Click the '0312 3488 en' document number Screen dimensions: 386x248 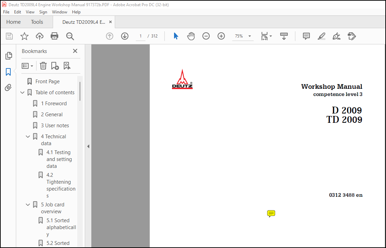346,195
